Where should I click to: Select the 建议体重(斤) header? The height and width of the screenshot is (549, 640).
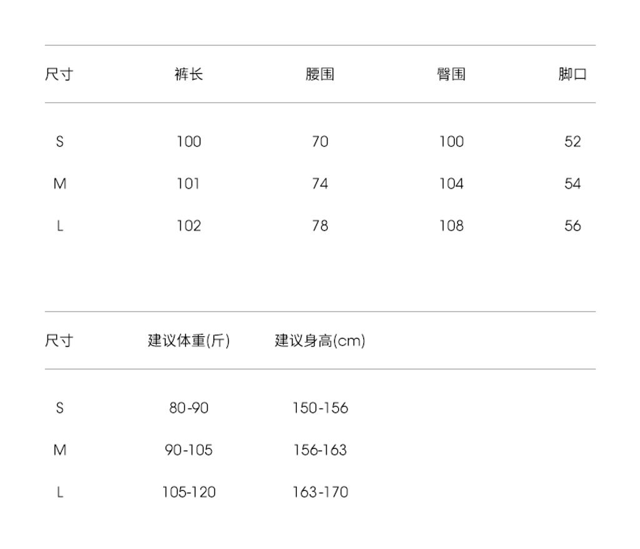189,341
